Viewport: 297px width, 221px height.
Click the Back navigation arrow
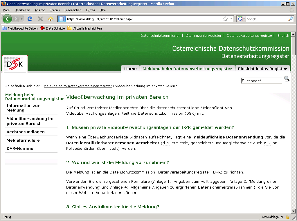[6, 19]
